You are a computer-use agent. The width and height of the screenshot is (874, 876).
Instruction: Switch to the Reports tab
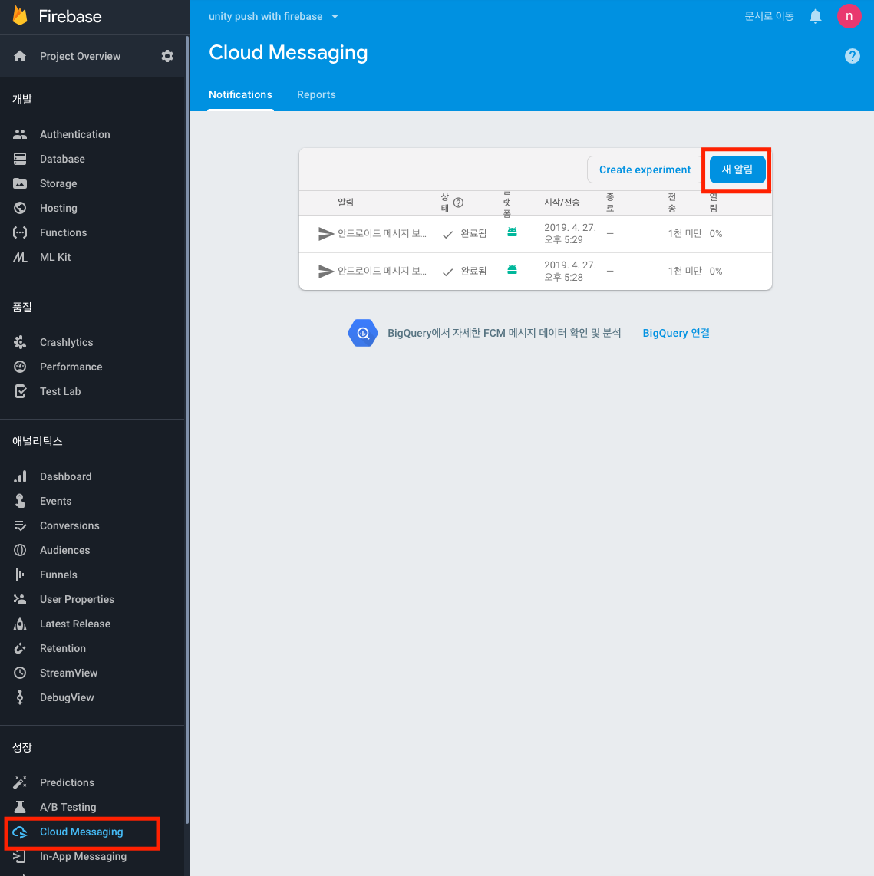click(316, 94)
